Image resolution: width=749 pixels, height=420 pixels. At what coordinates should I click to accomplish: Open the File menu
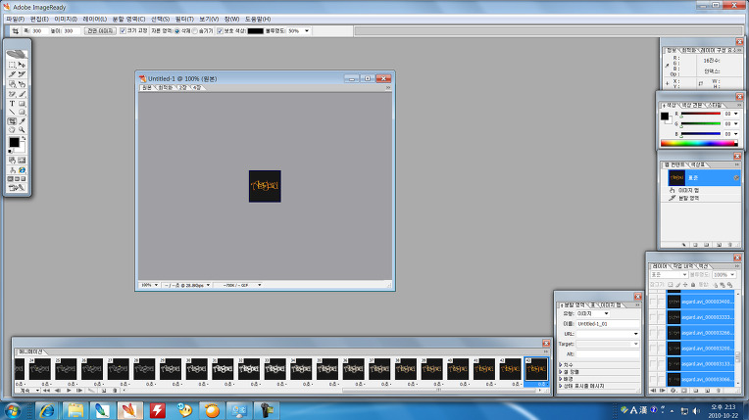[x=16, y=20]
